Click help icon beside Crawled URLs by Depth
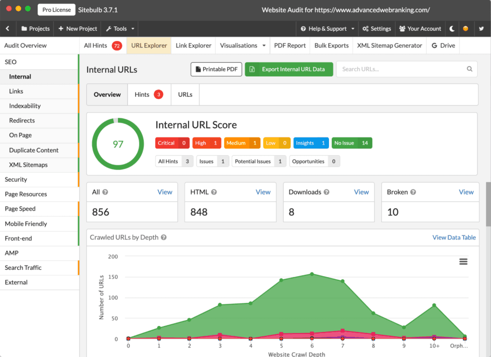The height and width of the screenshot is (357, 491). pos(164,238)
